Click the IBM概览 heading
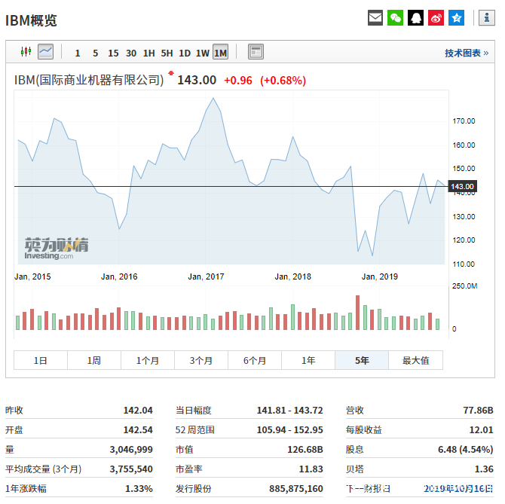Screen dimensions: 505x504 click(x=31, y=20)
